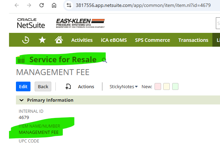Open the iCA eBOMS menu
This screenshot has width=220, height=147.
click(x=114, y=40)
